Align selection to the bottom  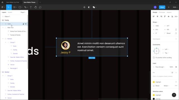[172, 16]
